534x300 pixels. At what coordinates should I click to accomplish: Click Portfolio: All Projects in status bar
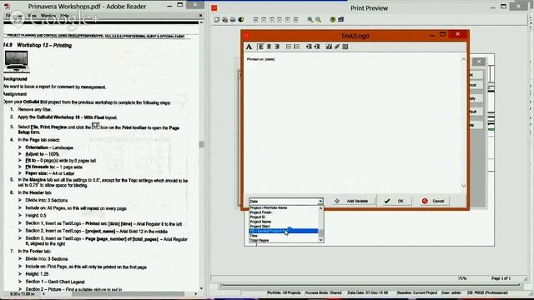point(284,292)
